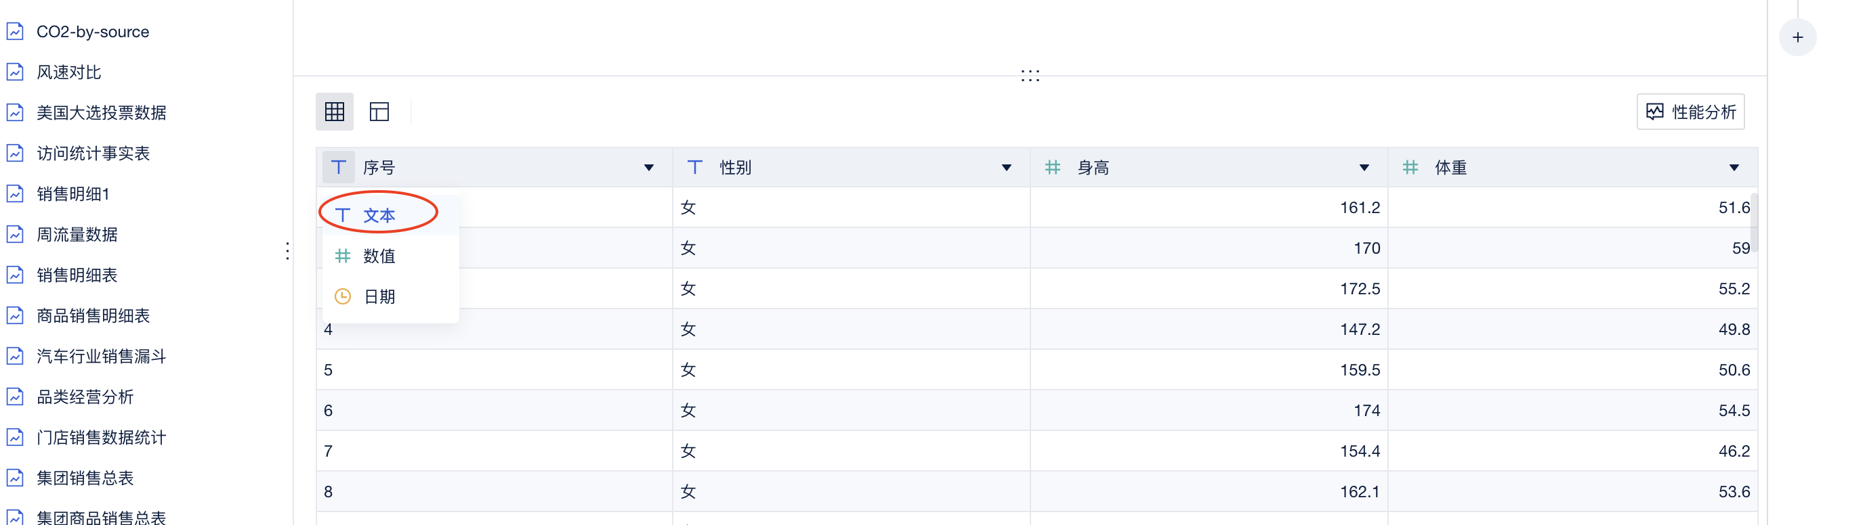1863x525 pixels.
Task: Click the three-dot panel resize handle above table
Action: coord(1030,75)
